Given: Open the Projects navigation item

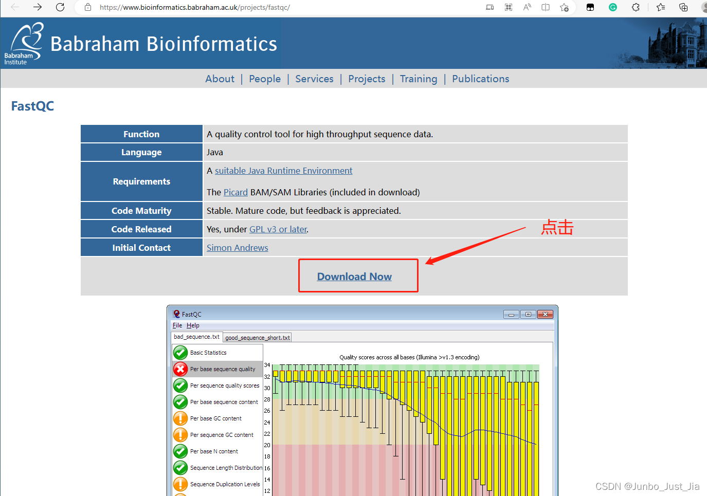Looking at the screenshot, I should click(367, 79).
